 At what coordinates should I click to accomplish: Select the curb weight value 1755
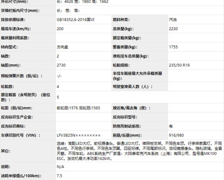173,47
